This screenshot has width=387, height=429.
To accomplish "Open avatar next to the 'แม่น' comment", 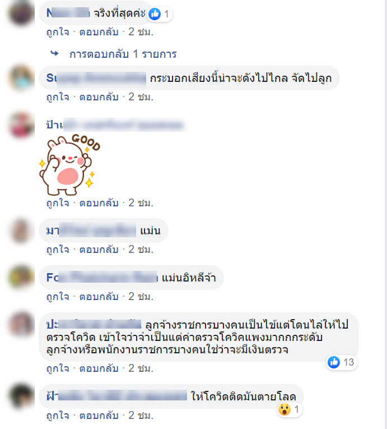I will 21,230.
